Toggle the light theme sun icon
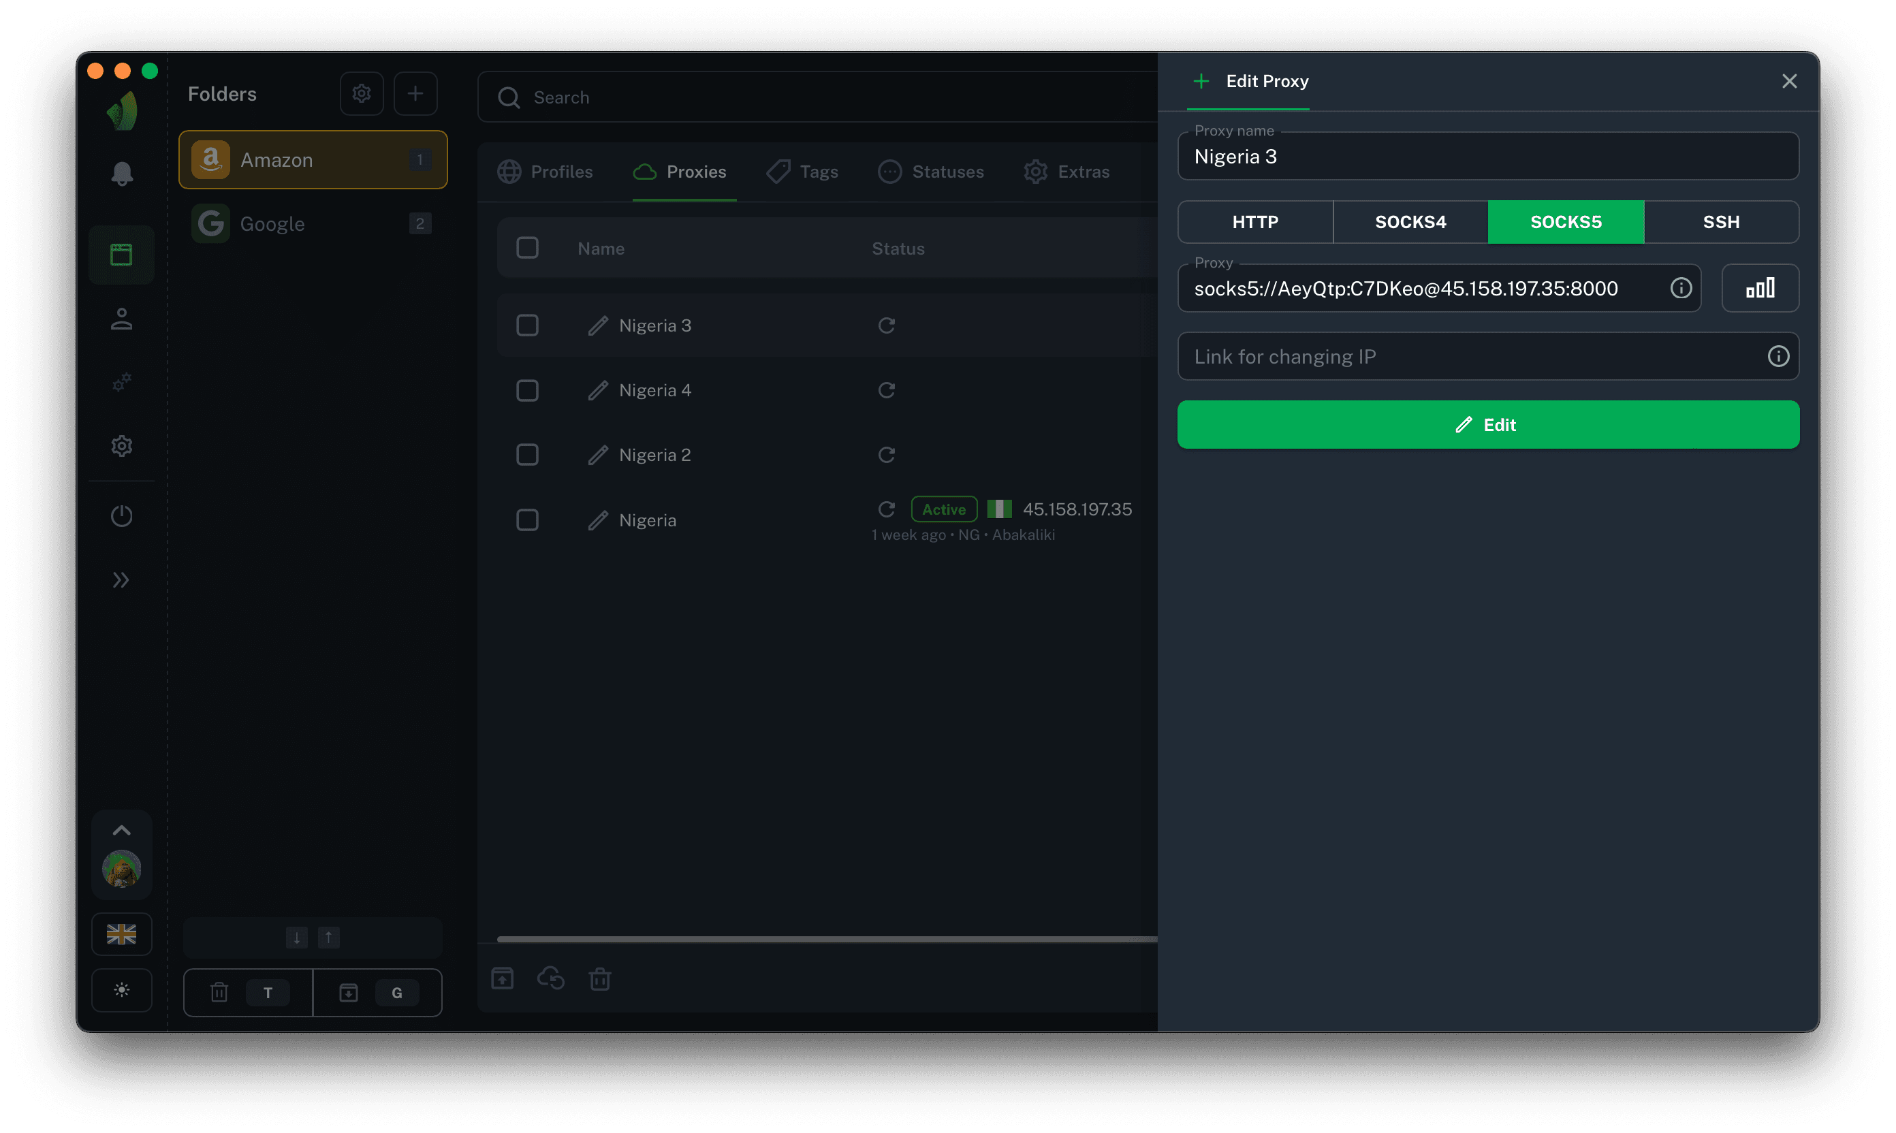 click(122, 990)
